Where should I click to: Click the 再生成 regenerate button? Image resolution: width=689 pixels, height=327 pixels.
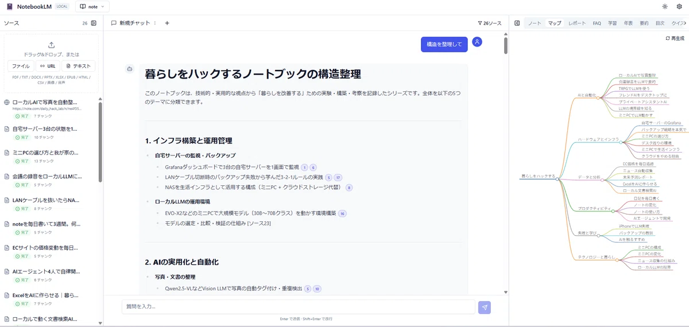pos(675,38)
